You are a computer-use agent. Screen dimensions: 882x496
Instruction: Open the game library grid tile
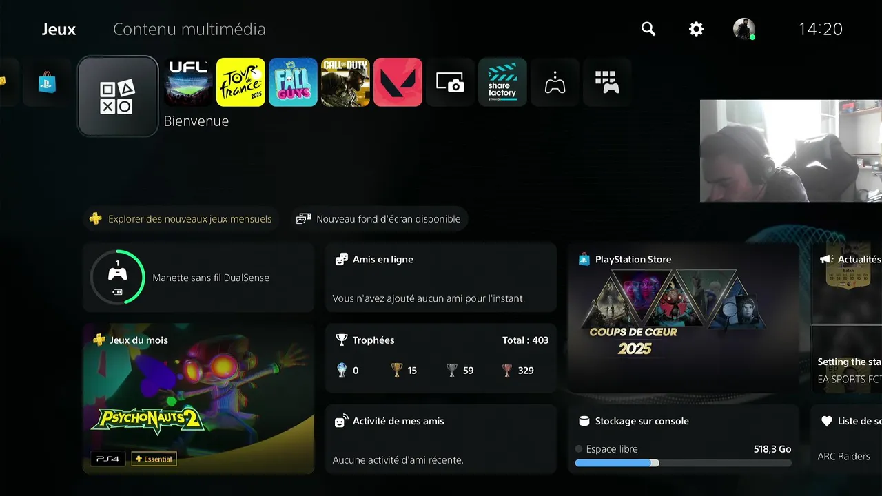(607, 82)
